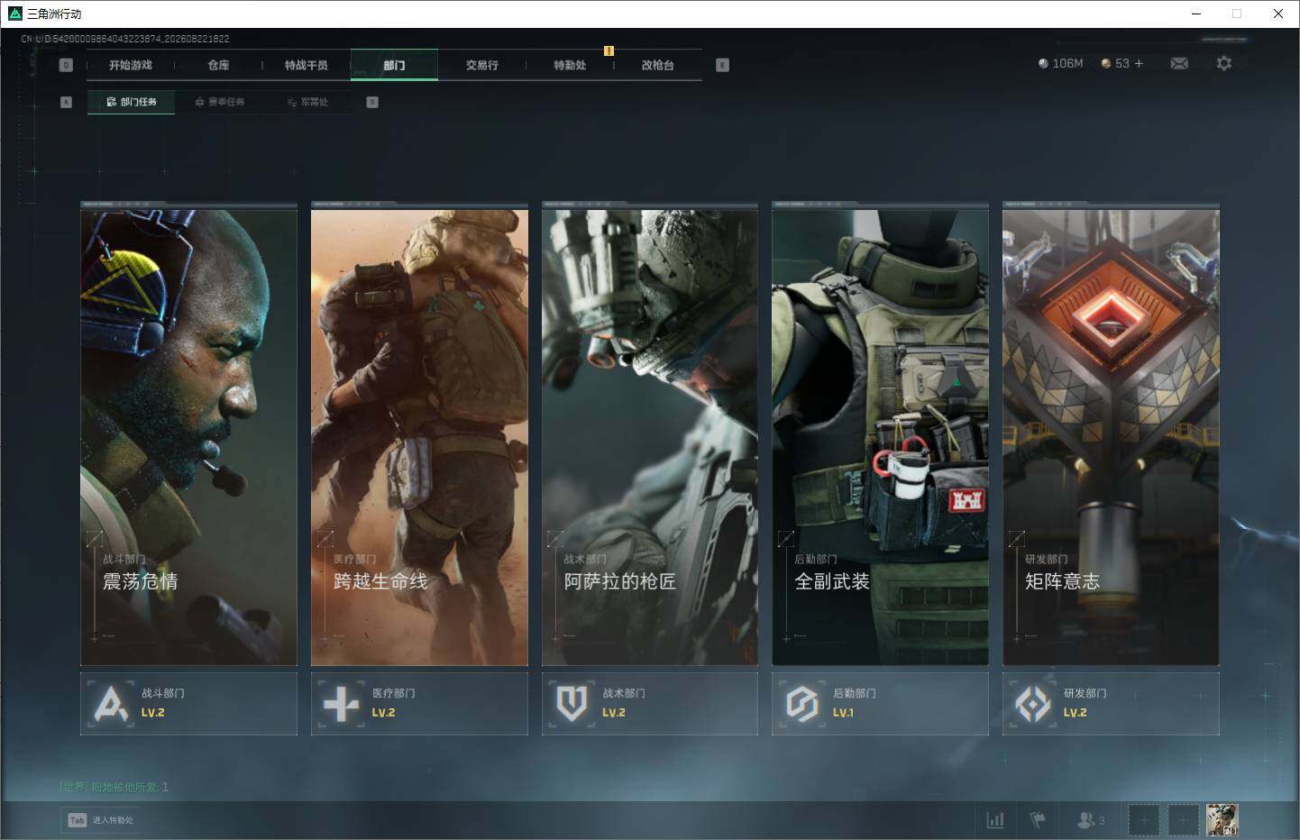
Task: Click the 医疗部门 cross emblem icon
Action: 341,704
